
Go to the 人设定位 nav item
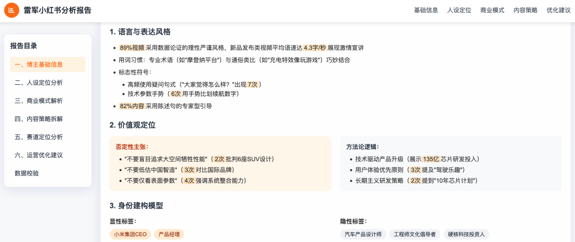tap(459, 10)
